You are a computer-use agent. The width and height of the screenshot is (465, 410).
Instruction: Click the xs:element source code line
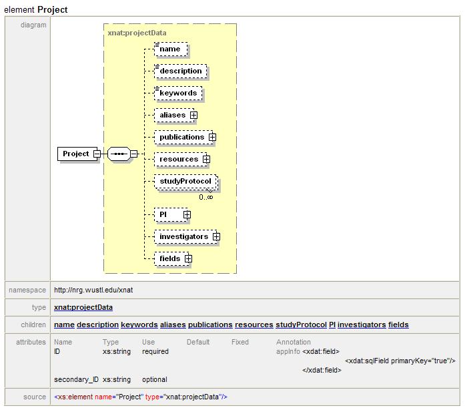[x=141, y=397]
